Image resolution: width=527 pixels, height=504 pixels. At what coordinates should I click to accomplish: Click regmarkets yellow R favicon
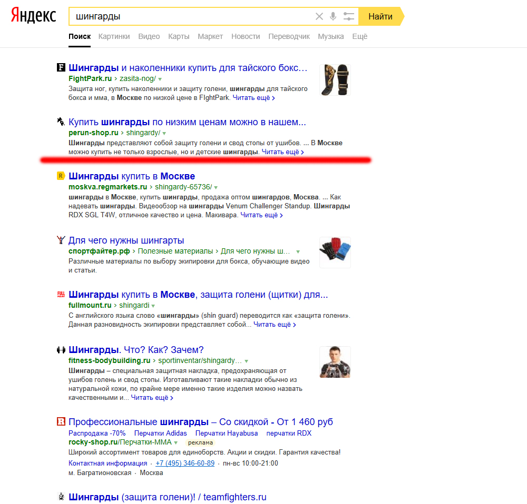(61, 176)
